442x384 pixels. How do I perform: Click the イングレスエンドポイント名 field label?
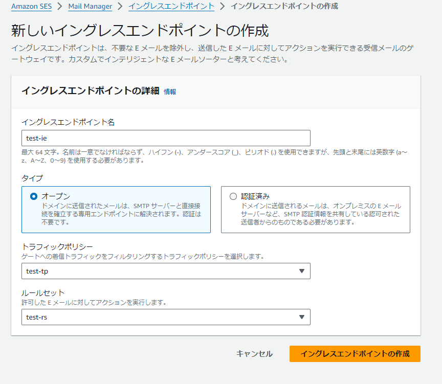[x=68, y=122]
